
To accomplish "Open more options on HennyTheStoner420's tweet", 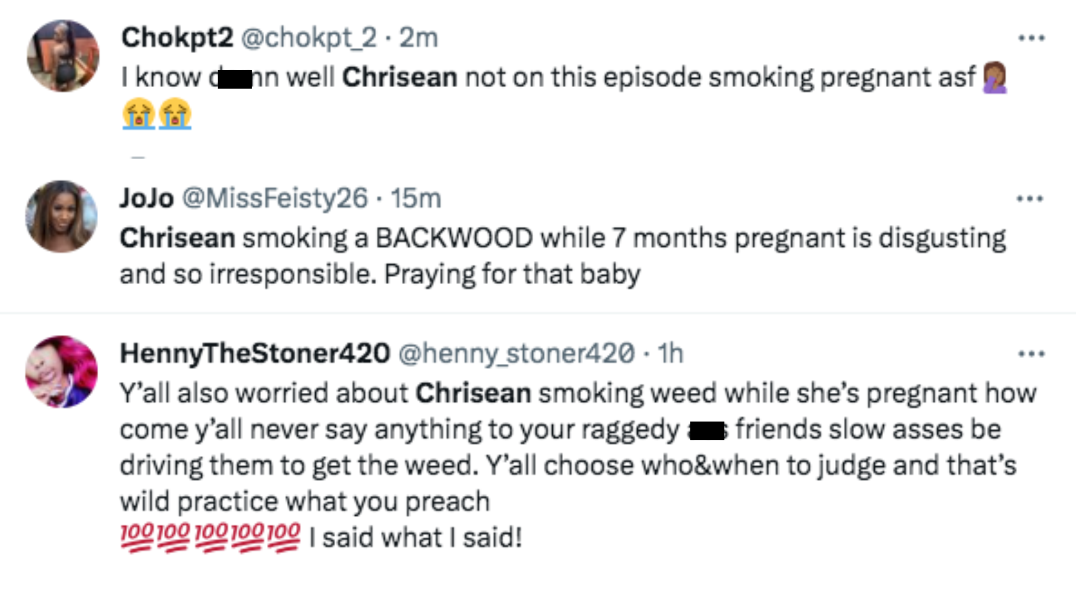I will [x=1031, y=354].
